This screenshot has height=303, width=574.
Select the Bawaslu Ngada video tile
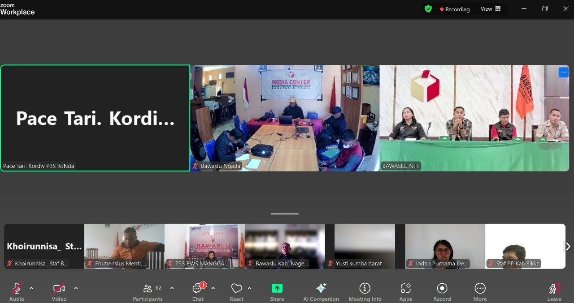pyautogui.click(x=285, y=118)
